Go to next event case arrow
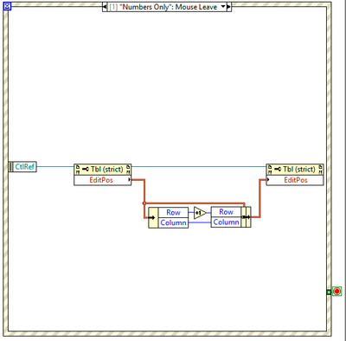The width and height of the screenshot is (346, 341). [x=229, y=6]
